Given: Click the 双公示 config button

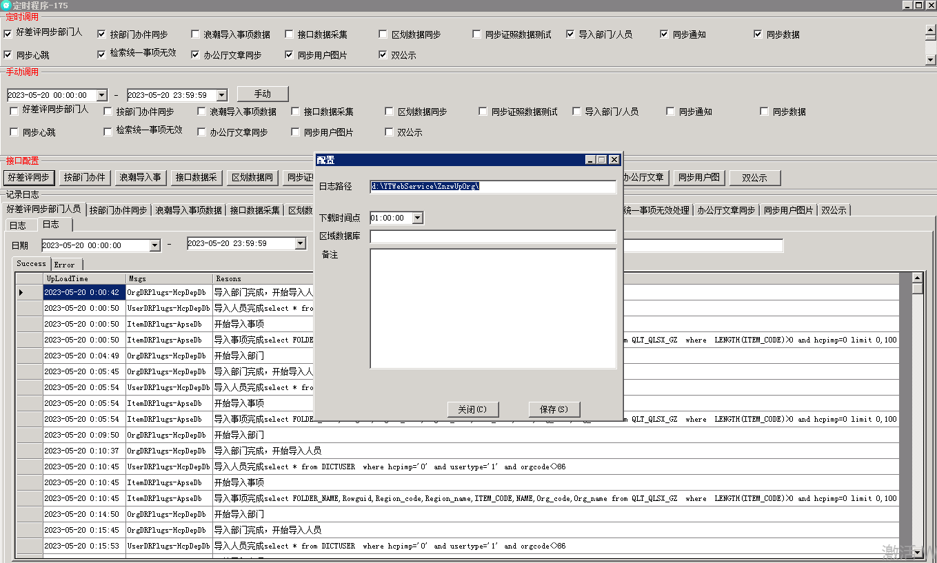Looking at the screenshot, I should pos(755,178).
